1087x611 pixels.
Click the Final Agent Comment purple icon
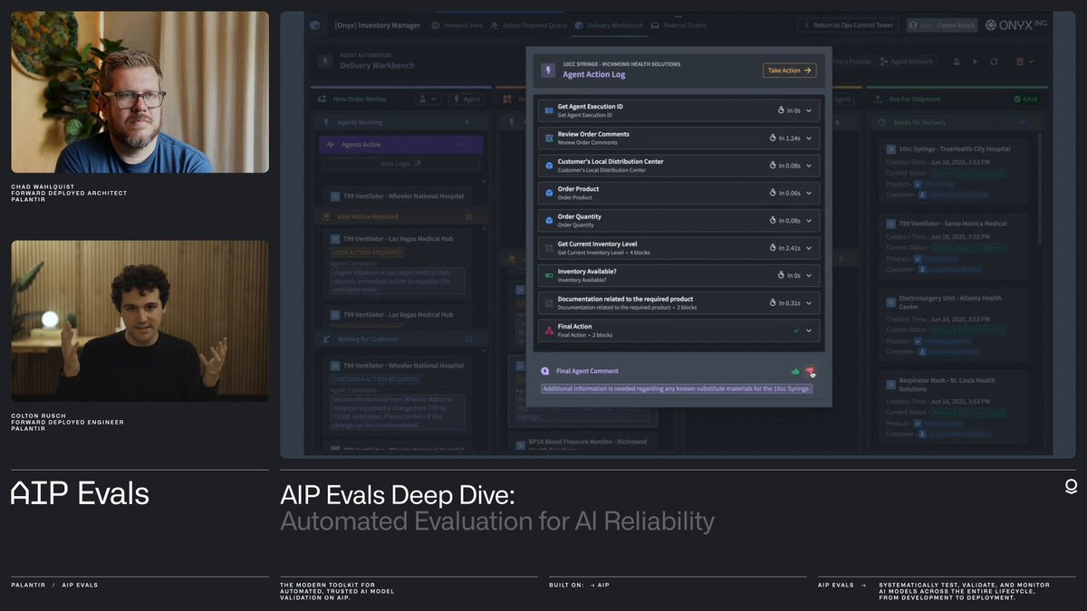pos(544,371)
